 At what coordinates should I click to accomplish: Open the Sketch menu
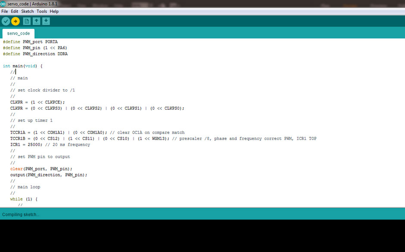click(x=28, y=11)
